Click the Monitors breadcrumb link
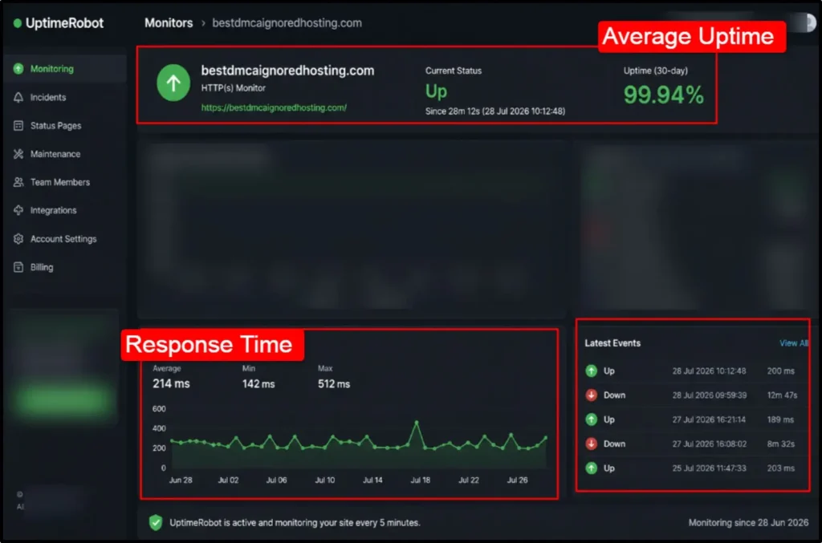Image resolution: width=822 pixels, height=543 pixels. pyautogui.click(x=169, y=23)
